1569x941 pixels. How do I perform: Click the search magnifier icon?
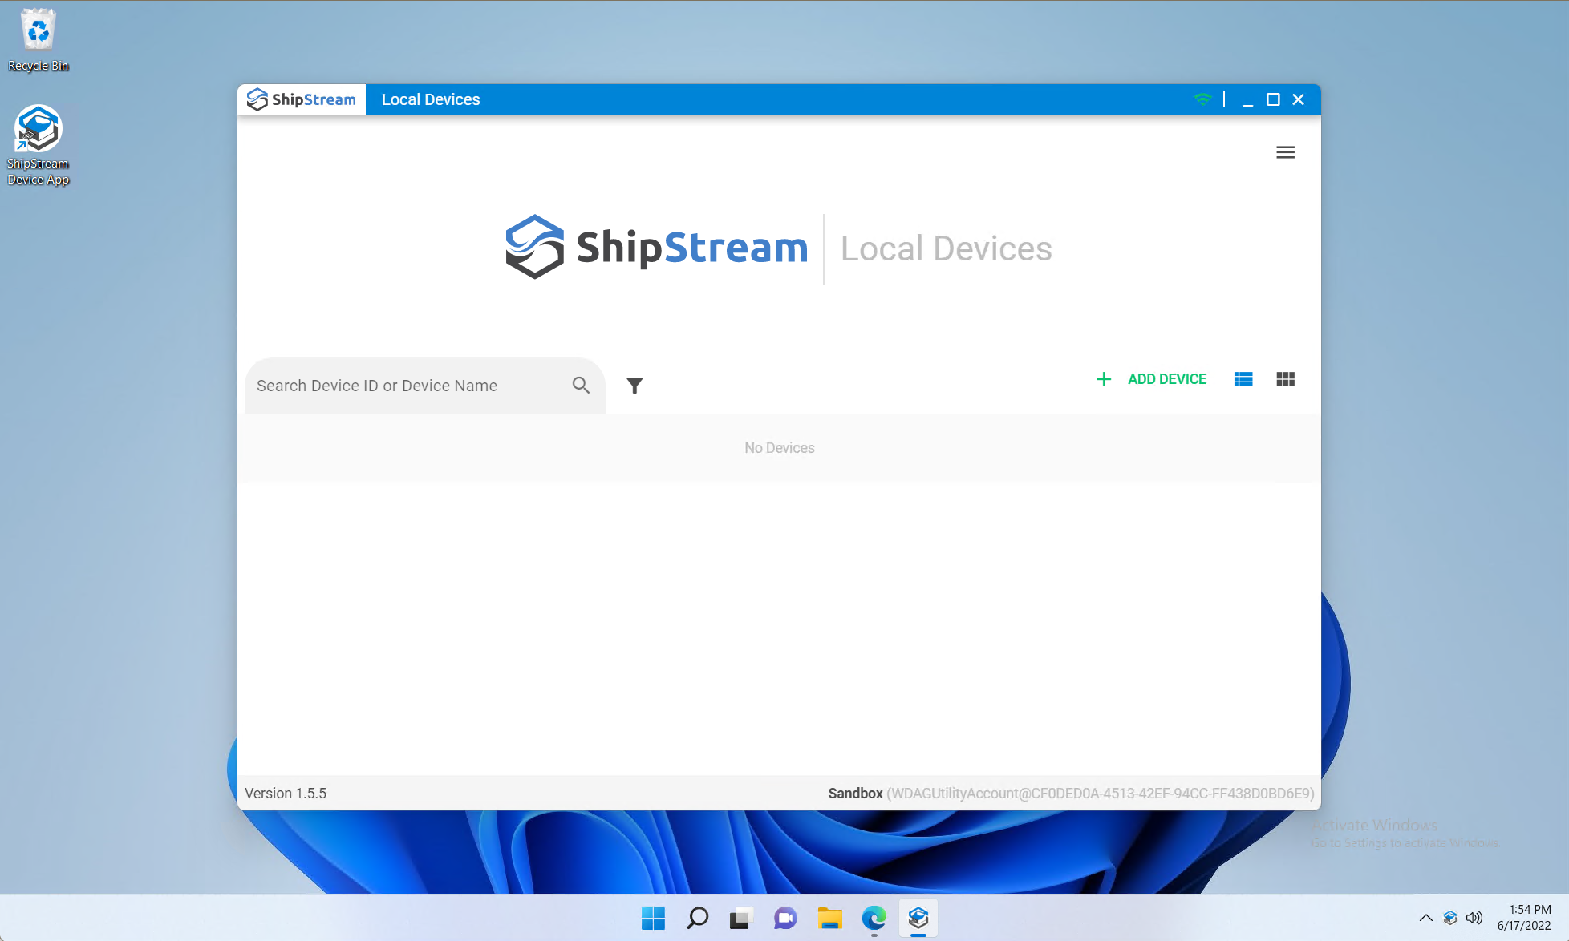click(581, 386)
